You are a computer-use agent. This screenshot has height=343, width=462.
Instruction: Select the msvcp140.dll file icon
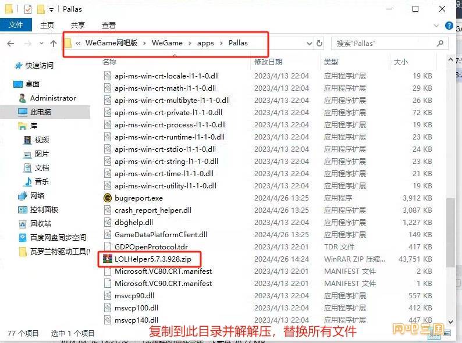tap(108, 320)
